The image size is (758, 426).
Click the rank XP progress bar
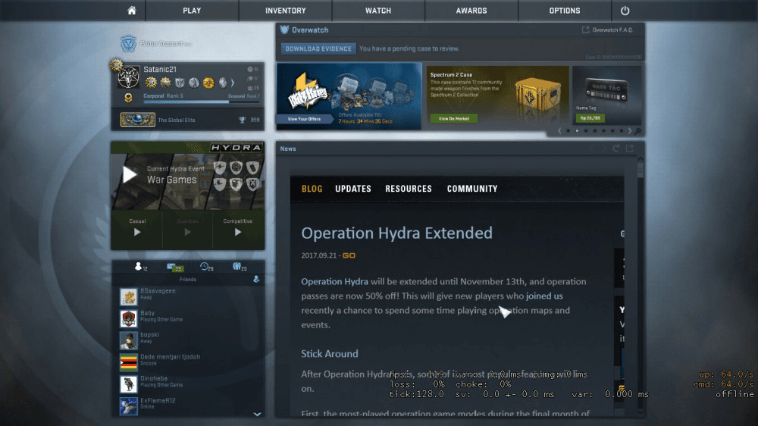click(x=201, y=102)
